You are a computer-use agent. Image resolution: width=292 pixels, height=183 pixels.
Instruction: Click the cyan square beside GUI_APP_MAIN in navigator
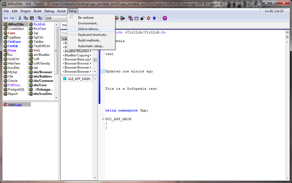click(65, 79)
